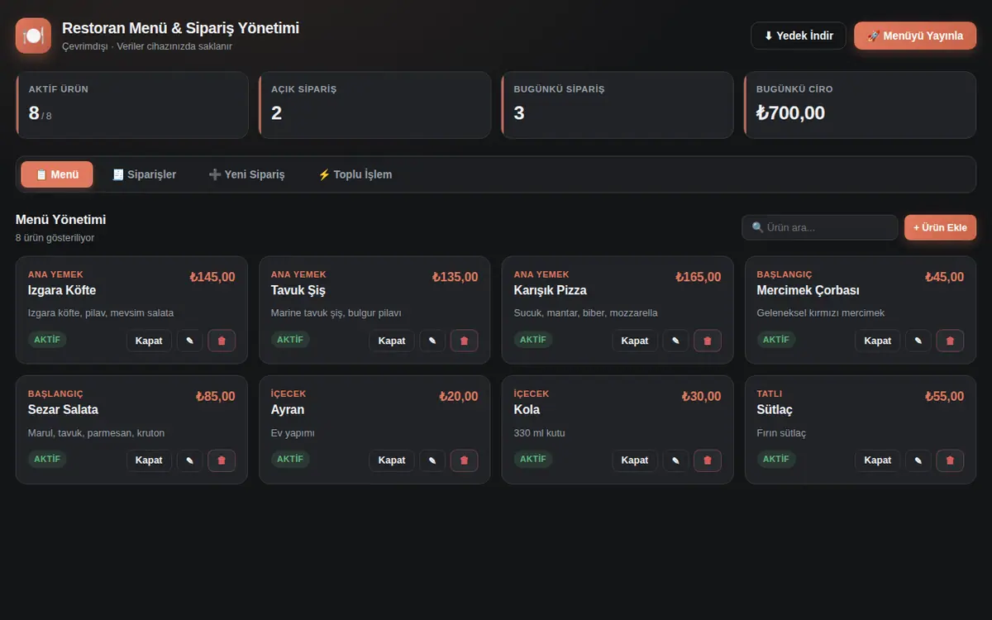Delete Ayran using the trash icon
992x620 pixels.
[464, 460]
